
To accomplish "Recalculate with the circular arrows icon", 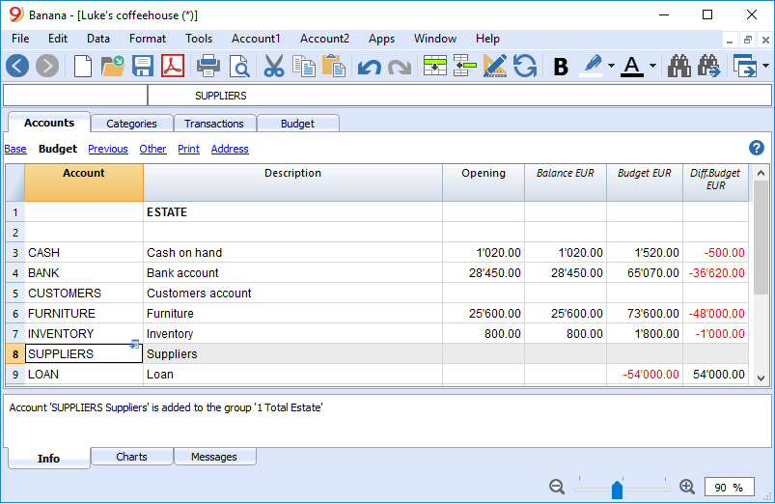I will coord(525,66).
